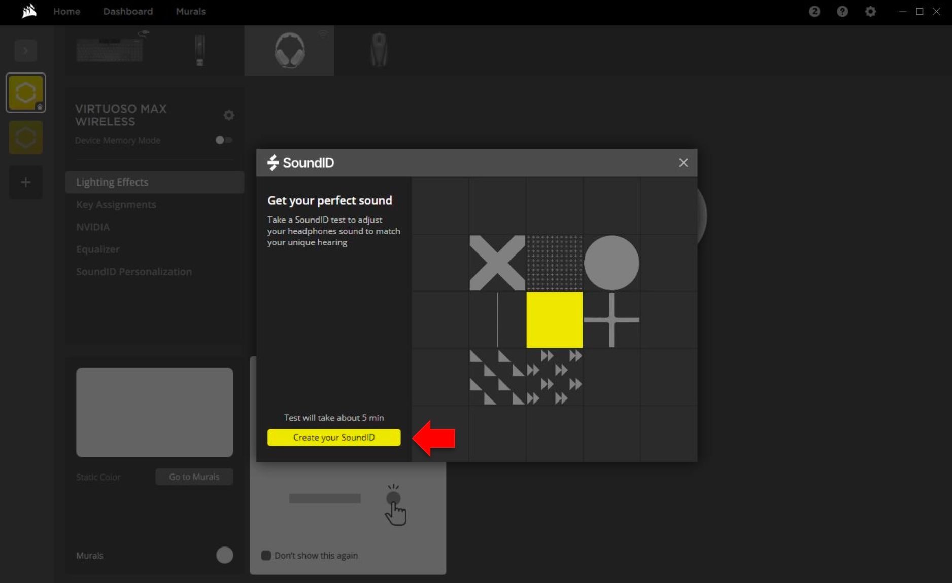Open the help question mark icon

click(x=842, y=11)
